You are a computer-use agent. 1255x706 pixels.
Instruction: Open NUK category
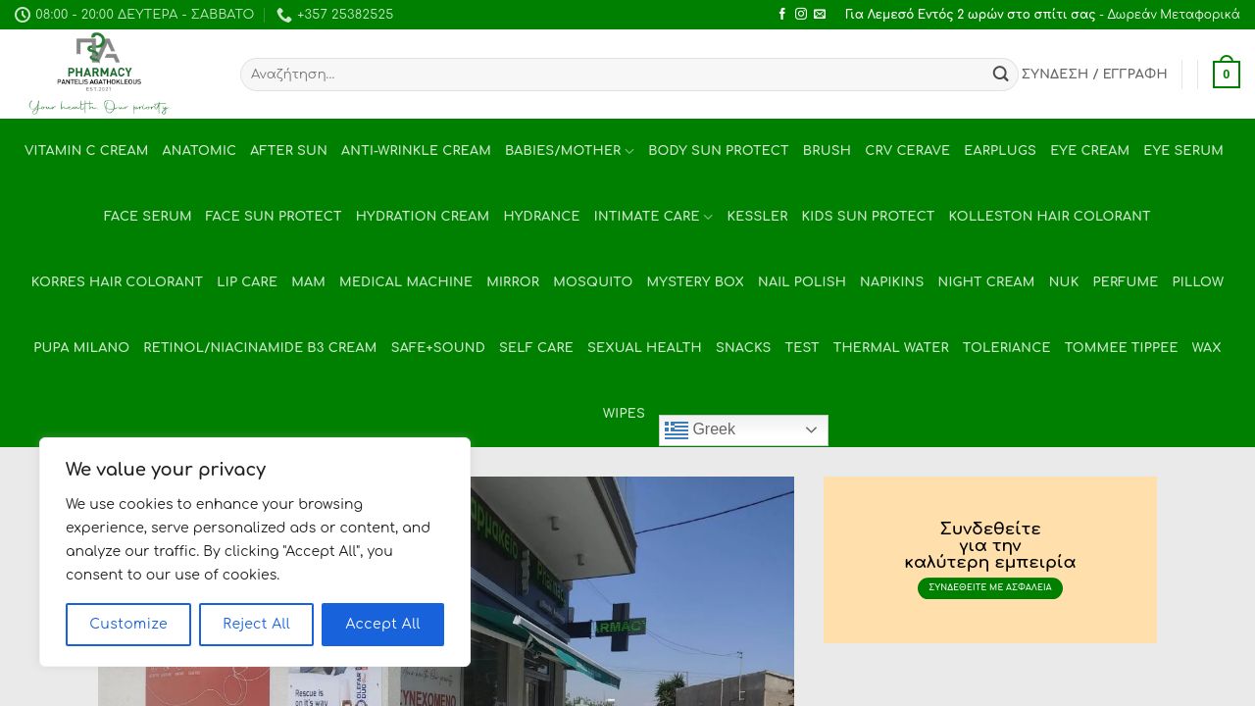pyautogui.click(x=1064, y=282)
